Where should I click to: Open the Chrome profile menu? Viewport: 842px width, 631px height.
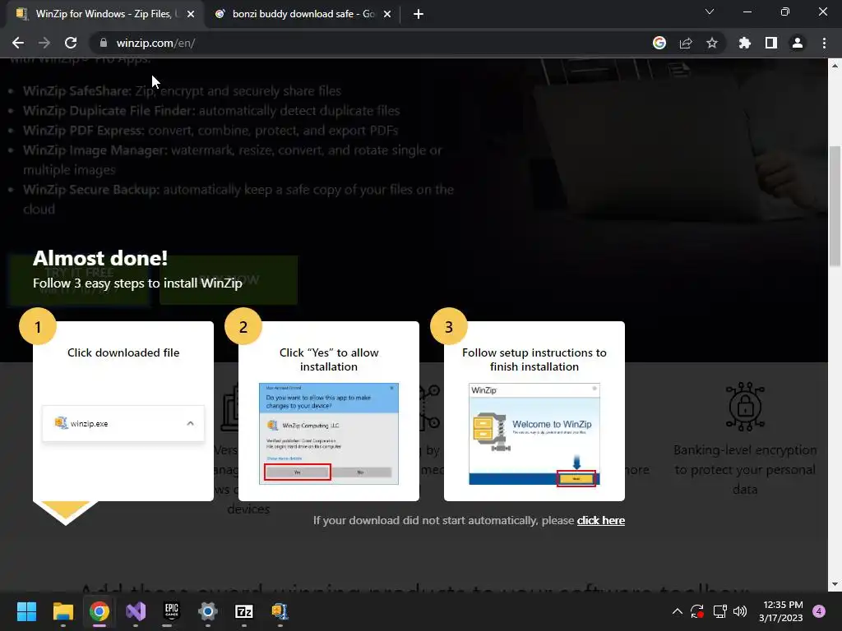coord(798,43)
